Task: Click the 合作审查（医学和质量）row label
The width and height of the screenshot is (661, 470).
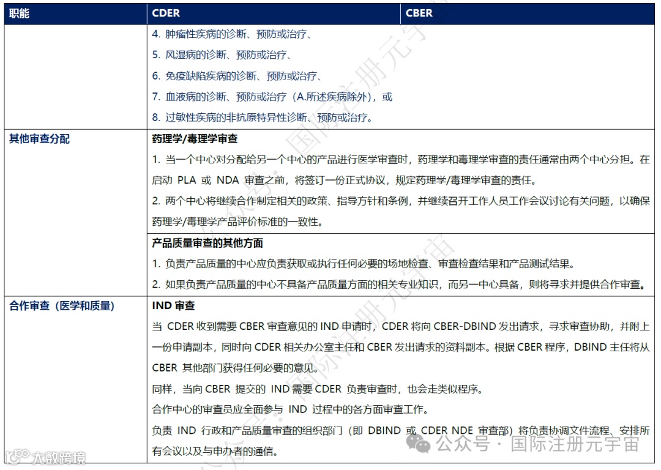Action: (62, 305)
